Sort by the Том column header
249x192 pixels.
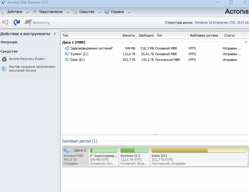(x=90, y=35)
